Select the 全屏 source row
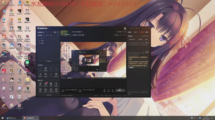This screenshot has height=120, width=215. (x=48, y=43)
